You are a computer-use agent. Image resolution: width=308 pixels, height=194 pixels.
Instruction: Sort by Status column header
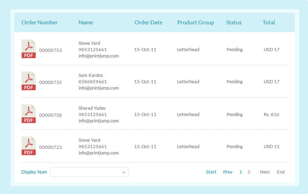234,23
